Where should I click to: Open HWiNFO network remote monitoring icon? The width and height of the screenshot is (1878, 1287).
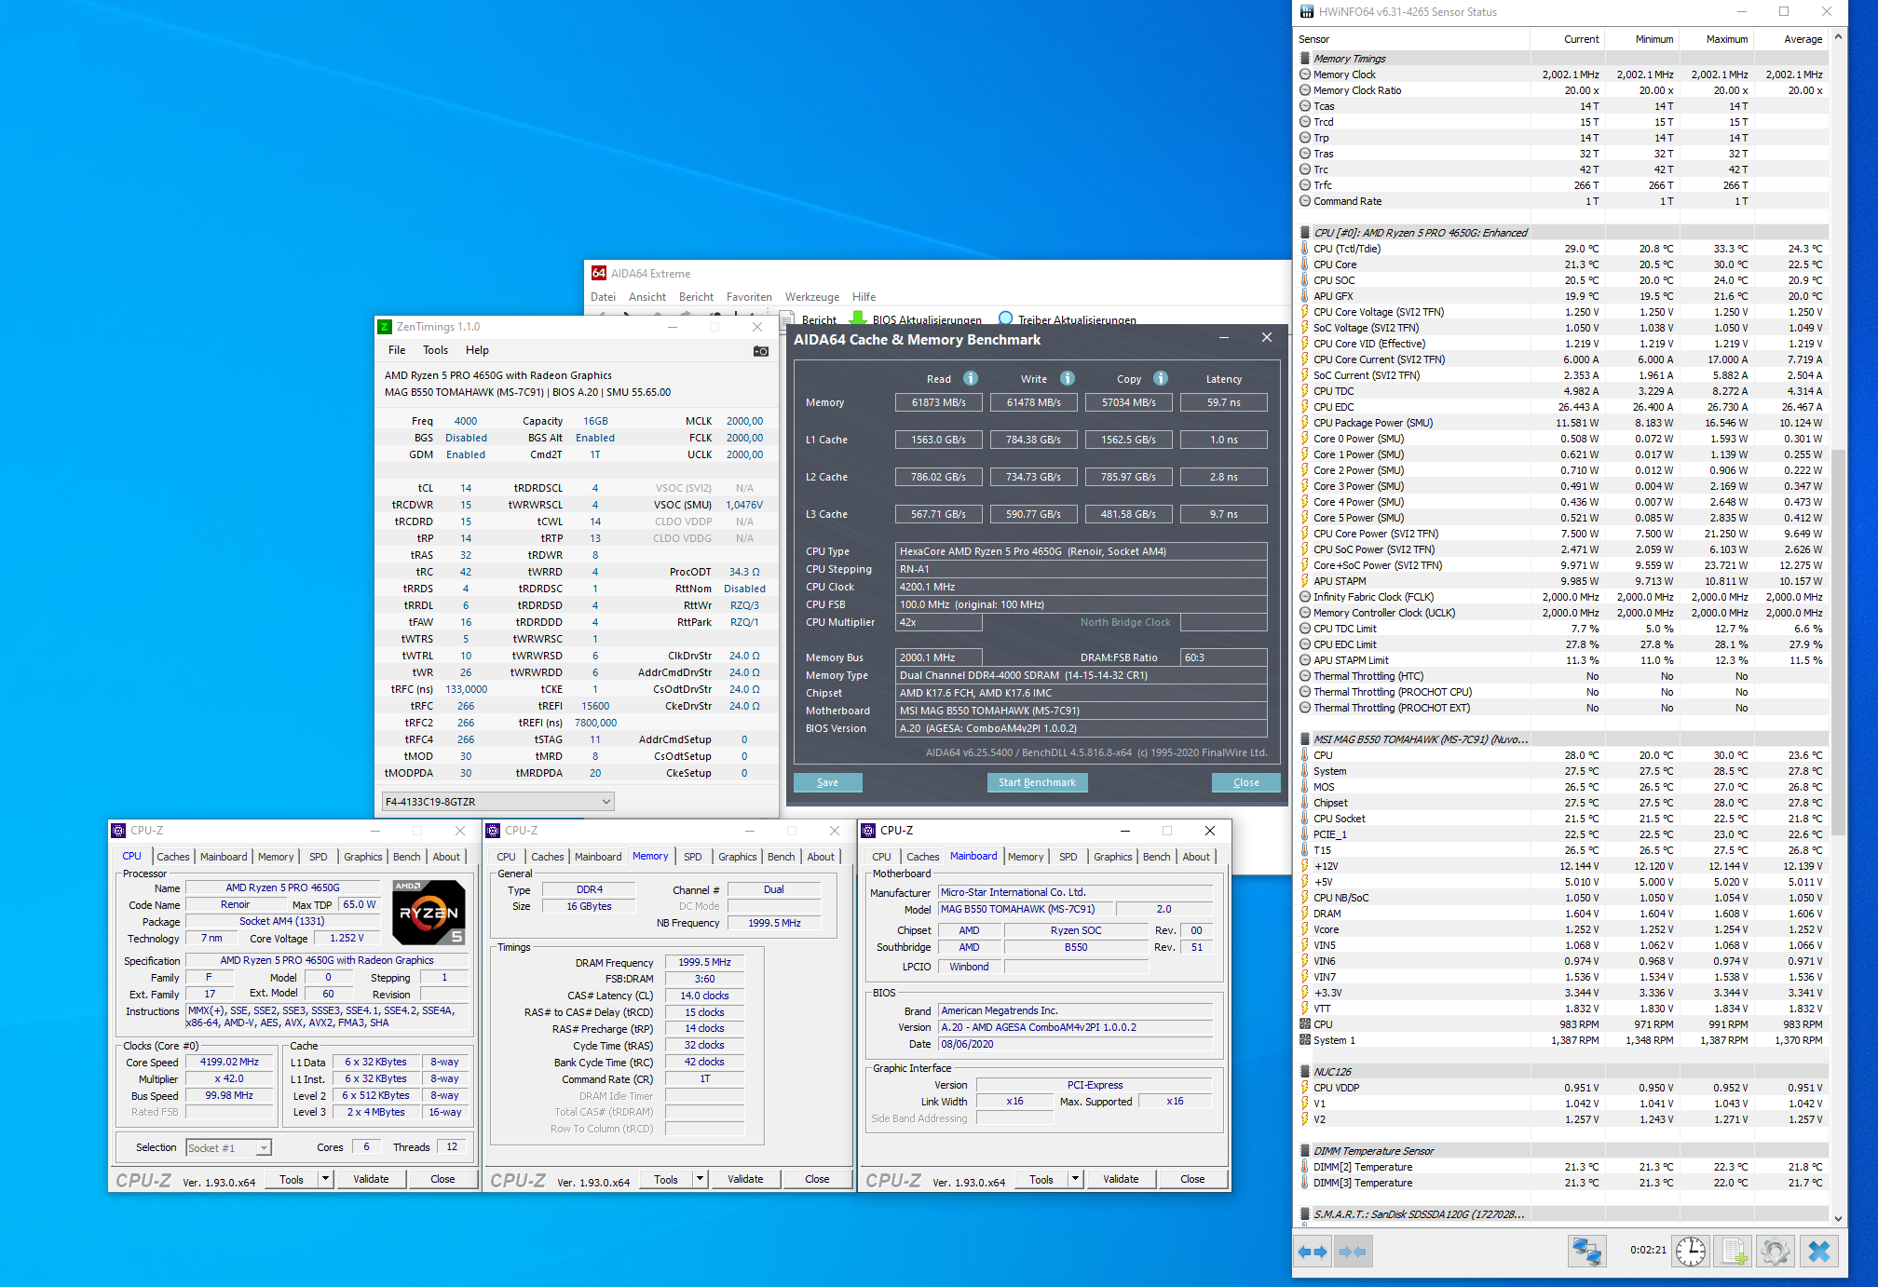click(x=1586, y=1252)
